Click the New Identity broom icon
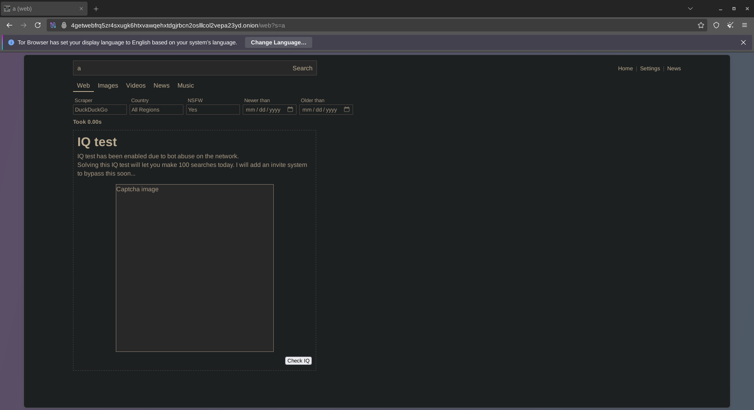The height and width of the screenshot is (410, 754). point(730,25)
